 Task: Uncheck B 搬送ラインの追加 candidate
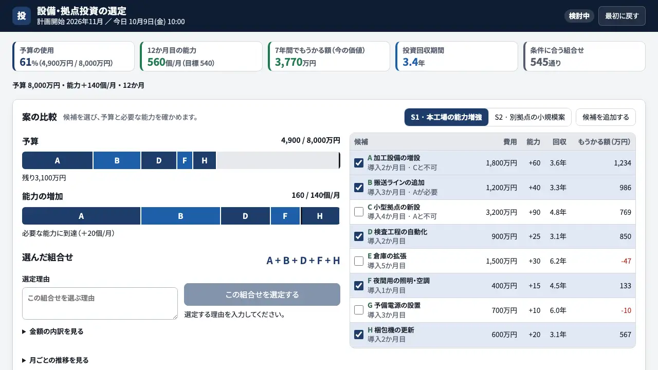(x=359, y=188)
